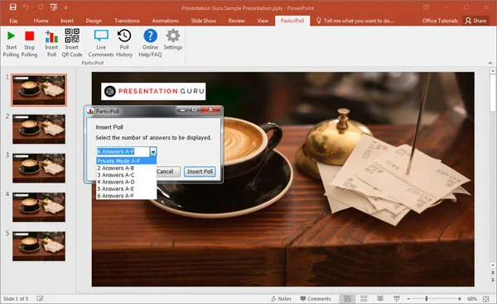The image size is (497, 304).
Task: Click Ribbon Display Options icon
Action: [x=427, y=7]
